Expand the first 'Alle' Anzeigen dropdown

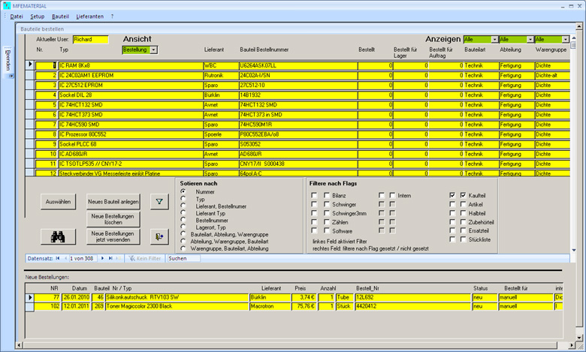coord(493,39)
